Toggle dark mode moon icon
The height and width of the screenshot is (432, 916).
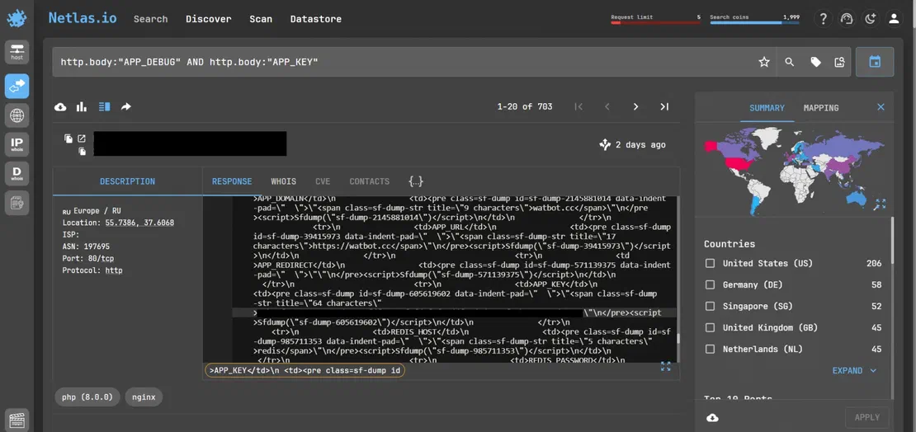click(x=871, y=19)
